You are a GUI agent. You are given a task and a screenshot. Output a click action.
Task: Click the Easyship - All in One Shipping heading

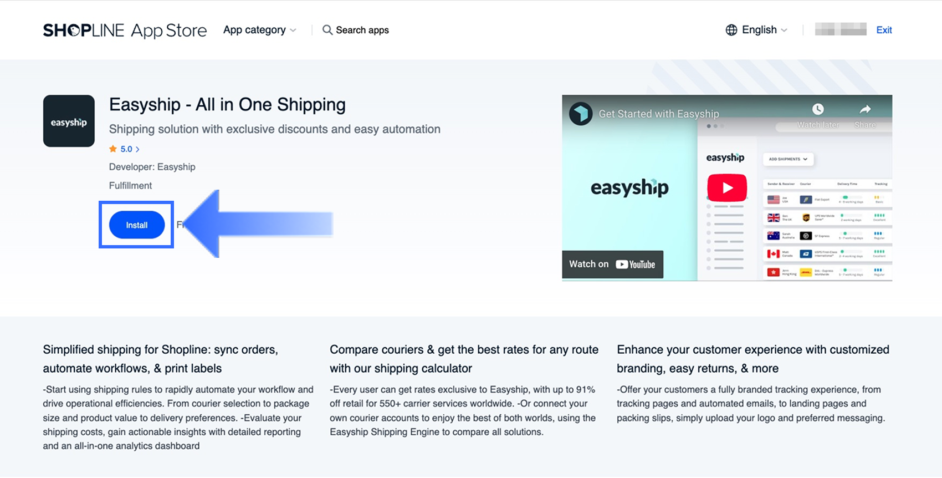click(227, 104)
